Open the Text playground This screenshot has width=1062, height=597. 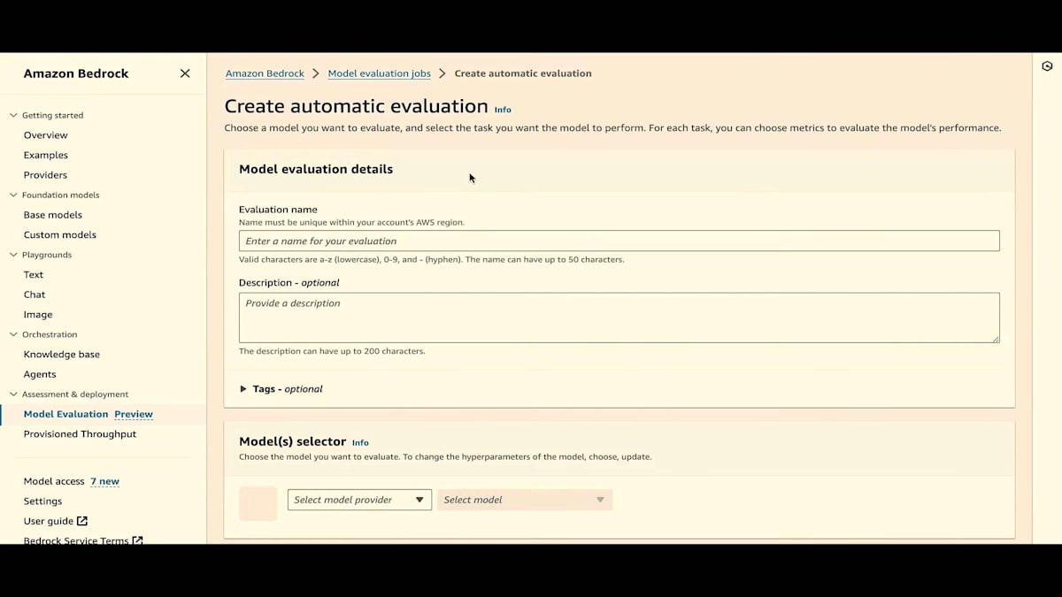[x=34, y=274]
